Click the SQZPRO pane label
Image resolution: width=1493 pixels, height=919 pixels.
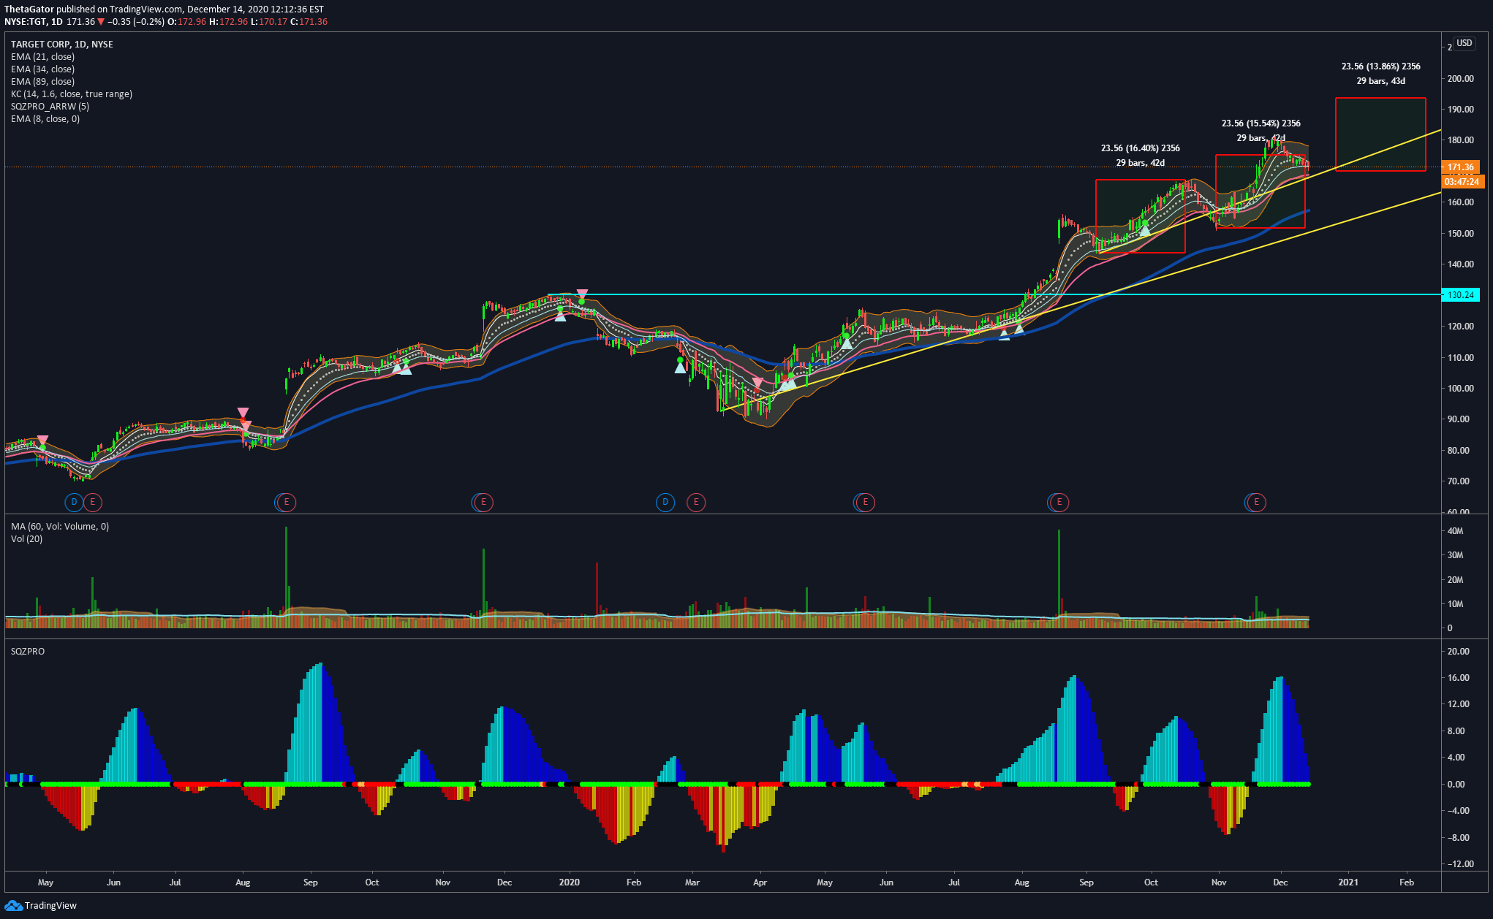28,652
